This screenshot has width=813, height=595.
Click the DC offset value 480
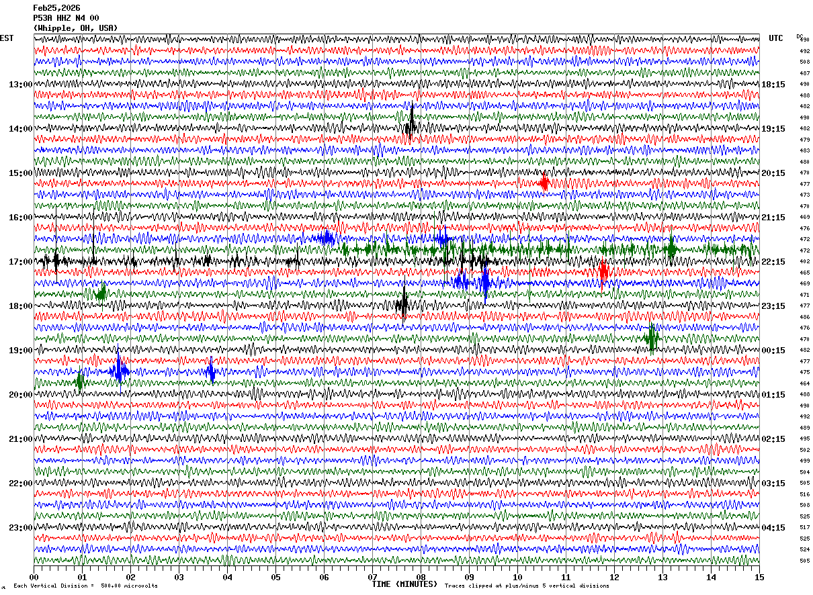click(x=804, y=162)
